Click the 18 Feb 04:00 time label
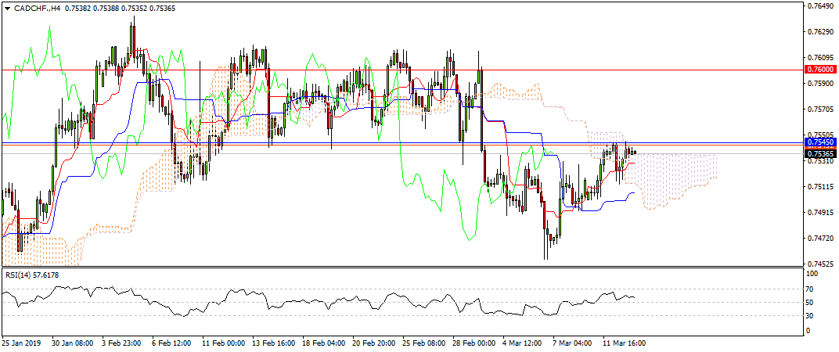839x352 pixels. 325,343
